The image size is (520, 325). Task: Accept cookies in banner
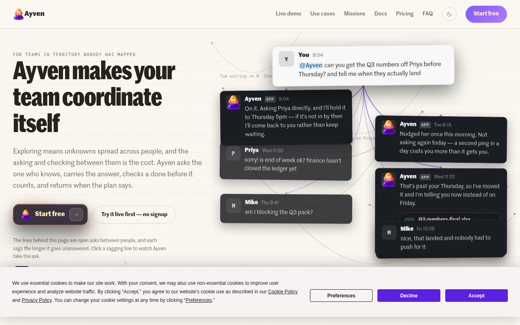477,296
